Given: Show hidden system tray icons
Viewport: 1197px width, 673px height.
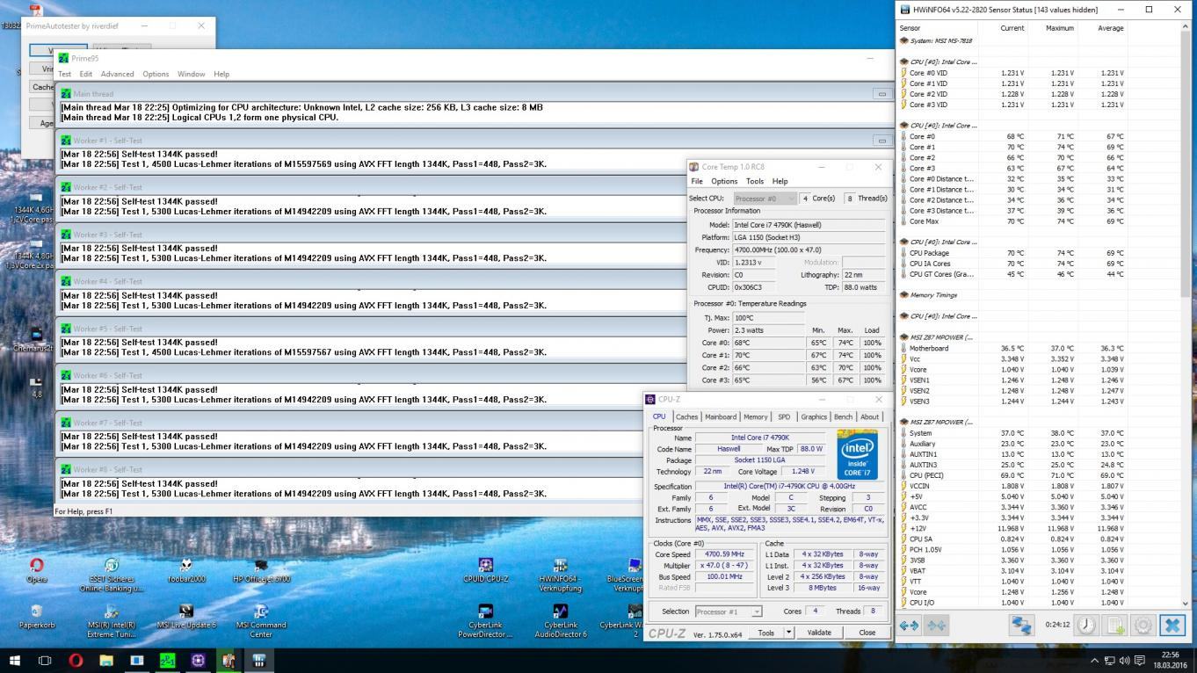Looking at the screenshot, I should coord(1095,661).
